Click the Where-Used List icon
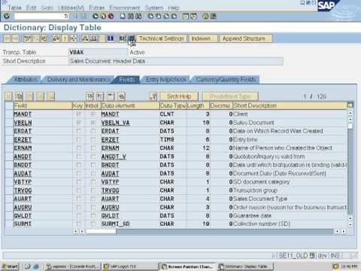The image size is (361, 271). click(x=73, y=38)
